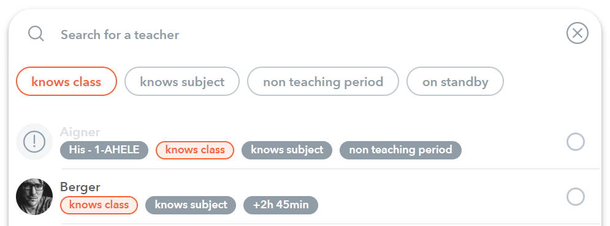This screenshot has height=226, width=610.
Task: Select the radio button for Berger
Action: pyautogui.click(x=576, y=197)
